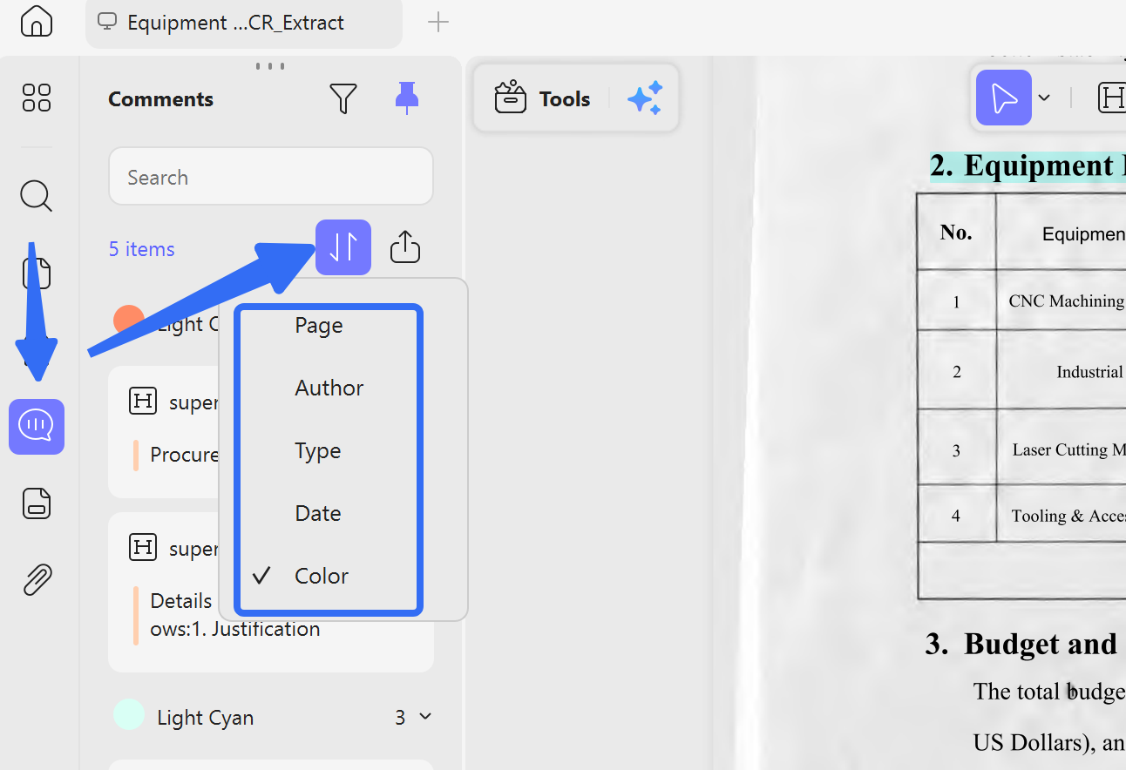Viewport: 1126px width, 770px height.
Task: Collapse the Light Cyan group chevron
Action: [425, 716]
